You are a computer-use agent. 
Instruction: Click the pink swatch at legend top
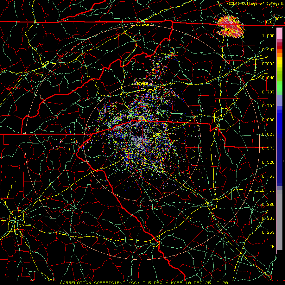[280, 34]
